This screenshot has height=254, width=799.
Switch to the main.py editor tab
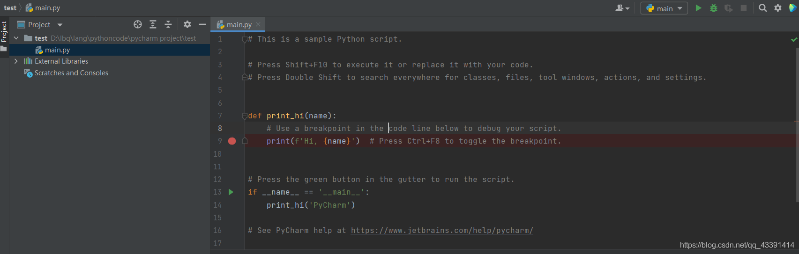[x=239, y=24]
